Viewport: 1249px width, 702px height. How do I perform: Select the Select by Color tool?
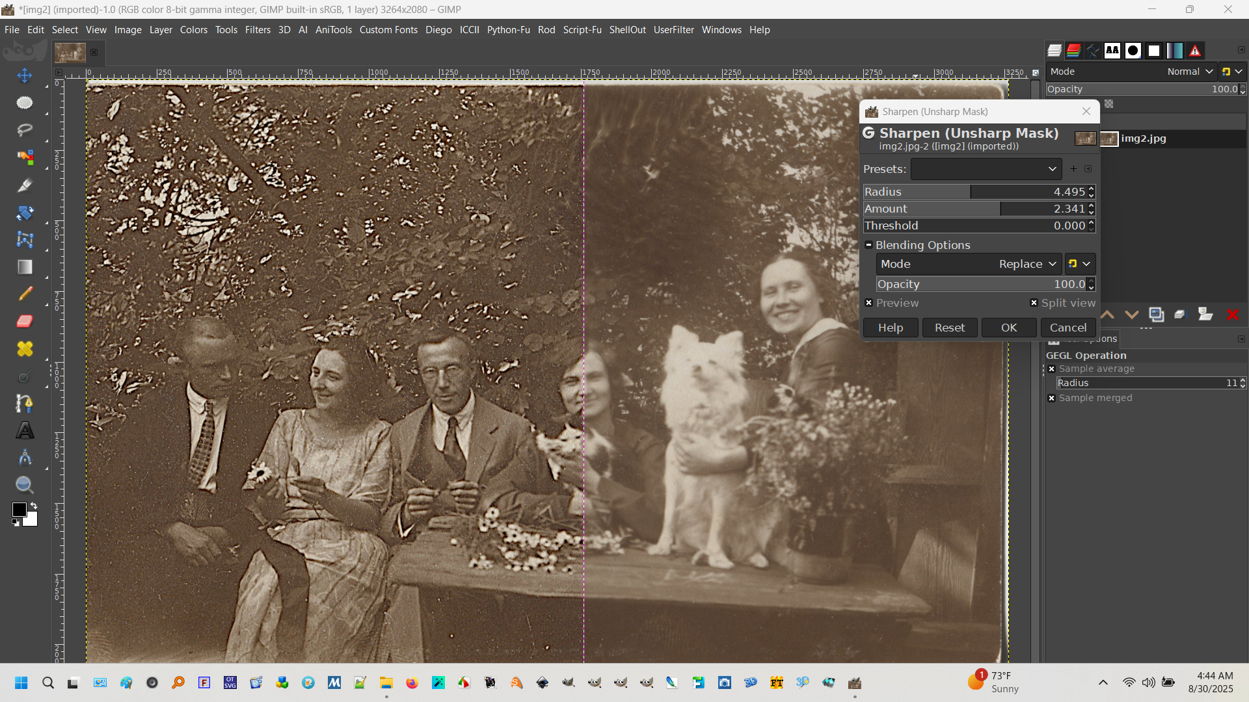(x=25, y=157)
